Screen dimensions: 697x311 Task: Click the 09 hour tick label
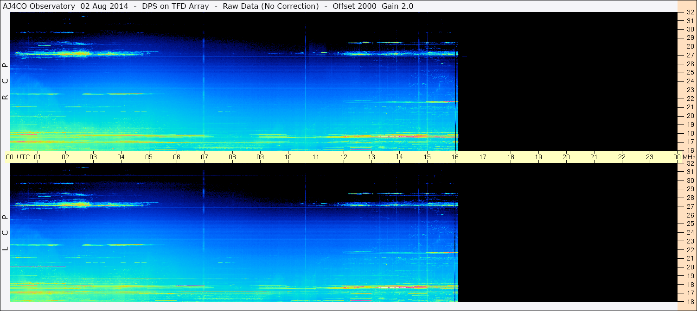(260, 157)
